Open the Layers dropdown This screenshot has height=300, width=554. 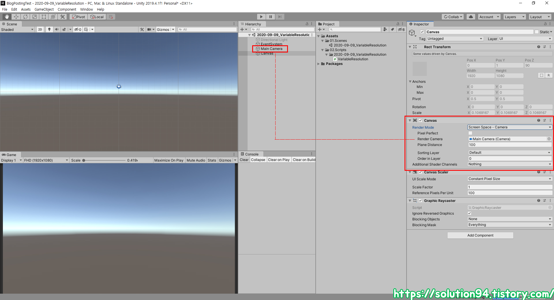(514, 17)
